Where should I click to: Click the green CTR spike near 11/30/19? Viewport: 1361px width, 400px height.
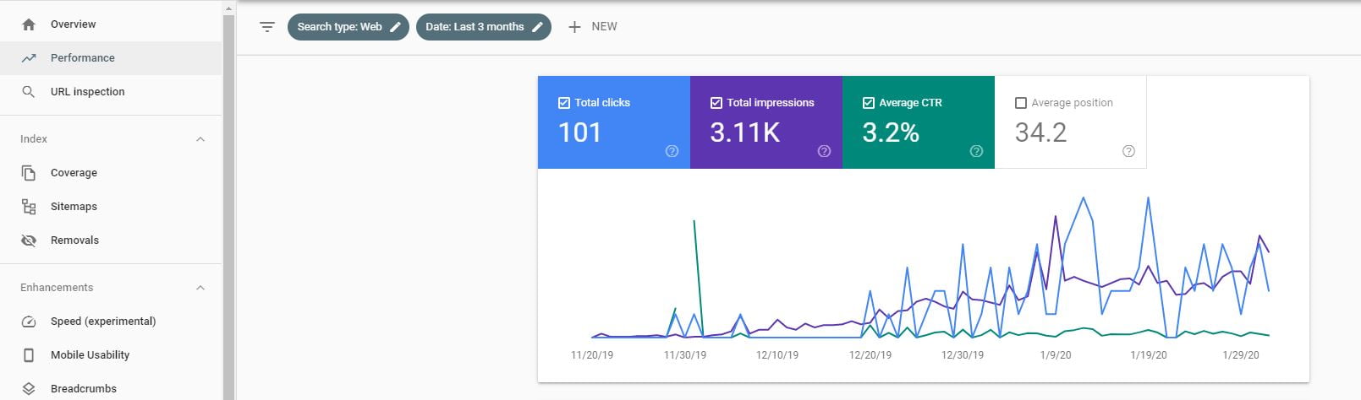pyautogui.click(x=694, y=222)
